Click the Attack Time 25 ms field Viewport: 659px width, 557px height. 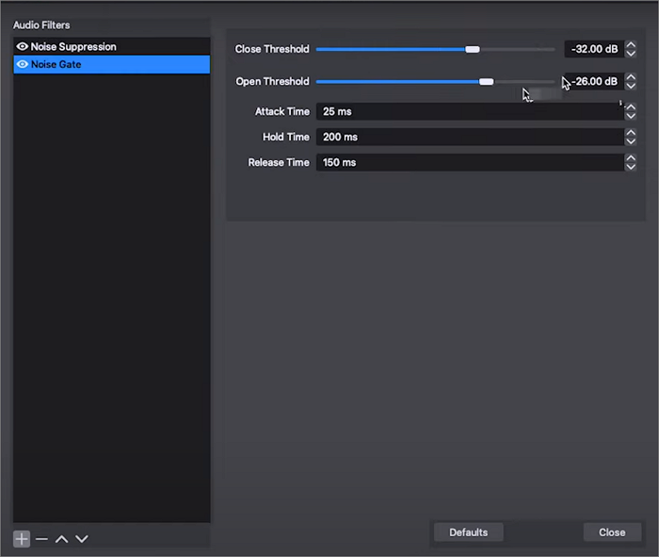click(468, 111)
